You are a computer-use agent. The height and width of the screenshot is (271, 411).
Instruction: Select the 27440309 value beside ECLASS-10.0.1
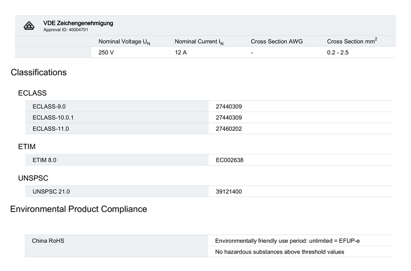pyautogui.click(x=229, y=117)
